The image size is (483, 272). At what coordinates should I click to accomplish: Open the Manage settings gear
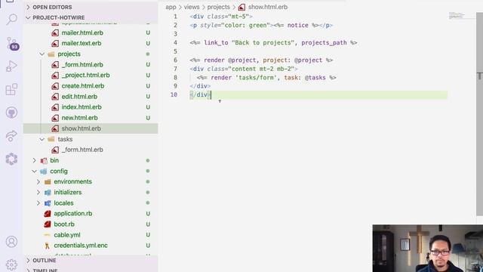click(x=12, y=264)
